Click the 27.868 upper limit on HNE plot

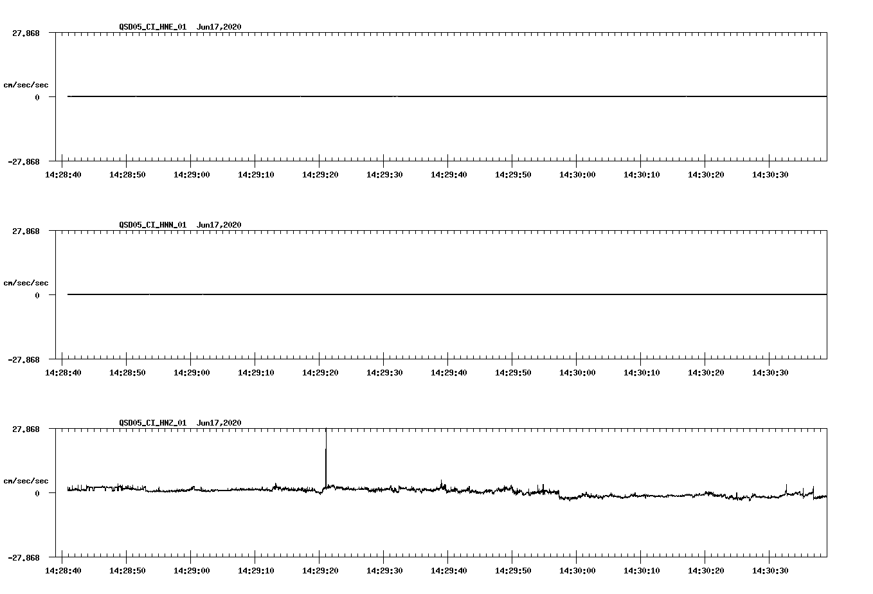click(26, 33)
